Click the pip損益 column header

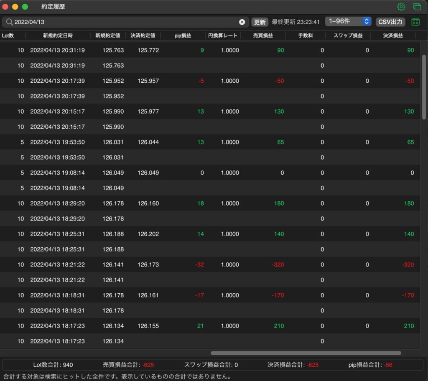183,36
